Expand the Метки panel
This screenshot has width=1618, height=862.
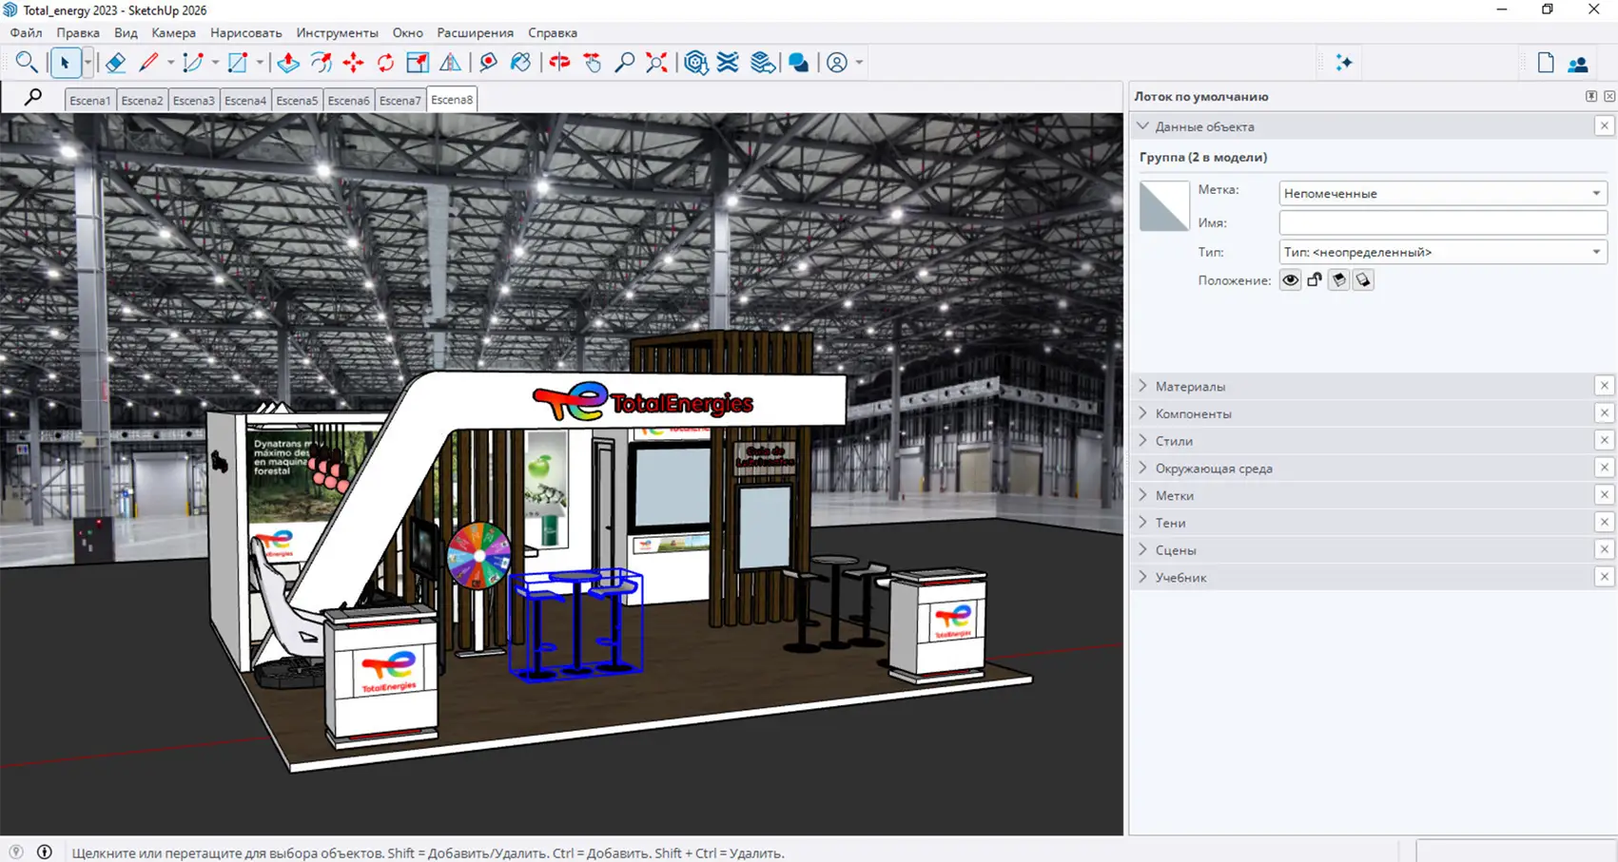click(1143, 495)
